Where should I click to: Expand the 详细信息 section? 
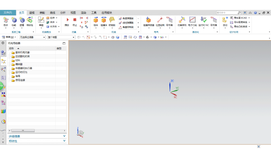click(x=64, y=136)
